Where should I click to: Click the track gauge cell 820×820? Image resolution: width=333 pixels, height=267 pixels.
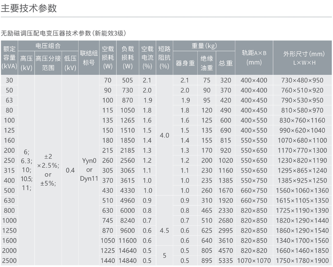(x=254, y=250)
